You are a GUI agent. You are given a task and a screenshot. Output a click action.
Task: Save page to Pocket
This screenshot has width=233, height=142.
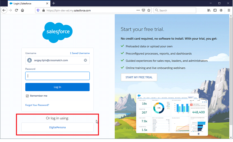144,10
